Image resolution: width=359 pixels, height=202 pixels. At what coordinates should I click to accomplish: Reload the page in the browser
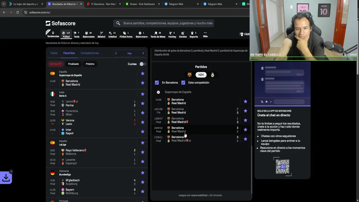17,12
